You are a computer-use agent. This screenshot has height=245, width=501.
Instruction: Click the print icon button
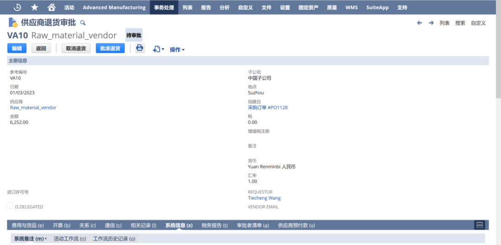[x=140, y=48]
